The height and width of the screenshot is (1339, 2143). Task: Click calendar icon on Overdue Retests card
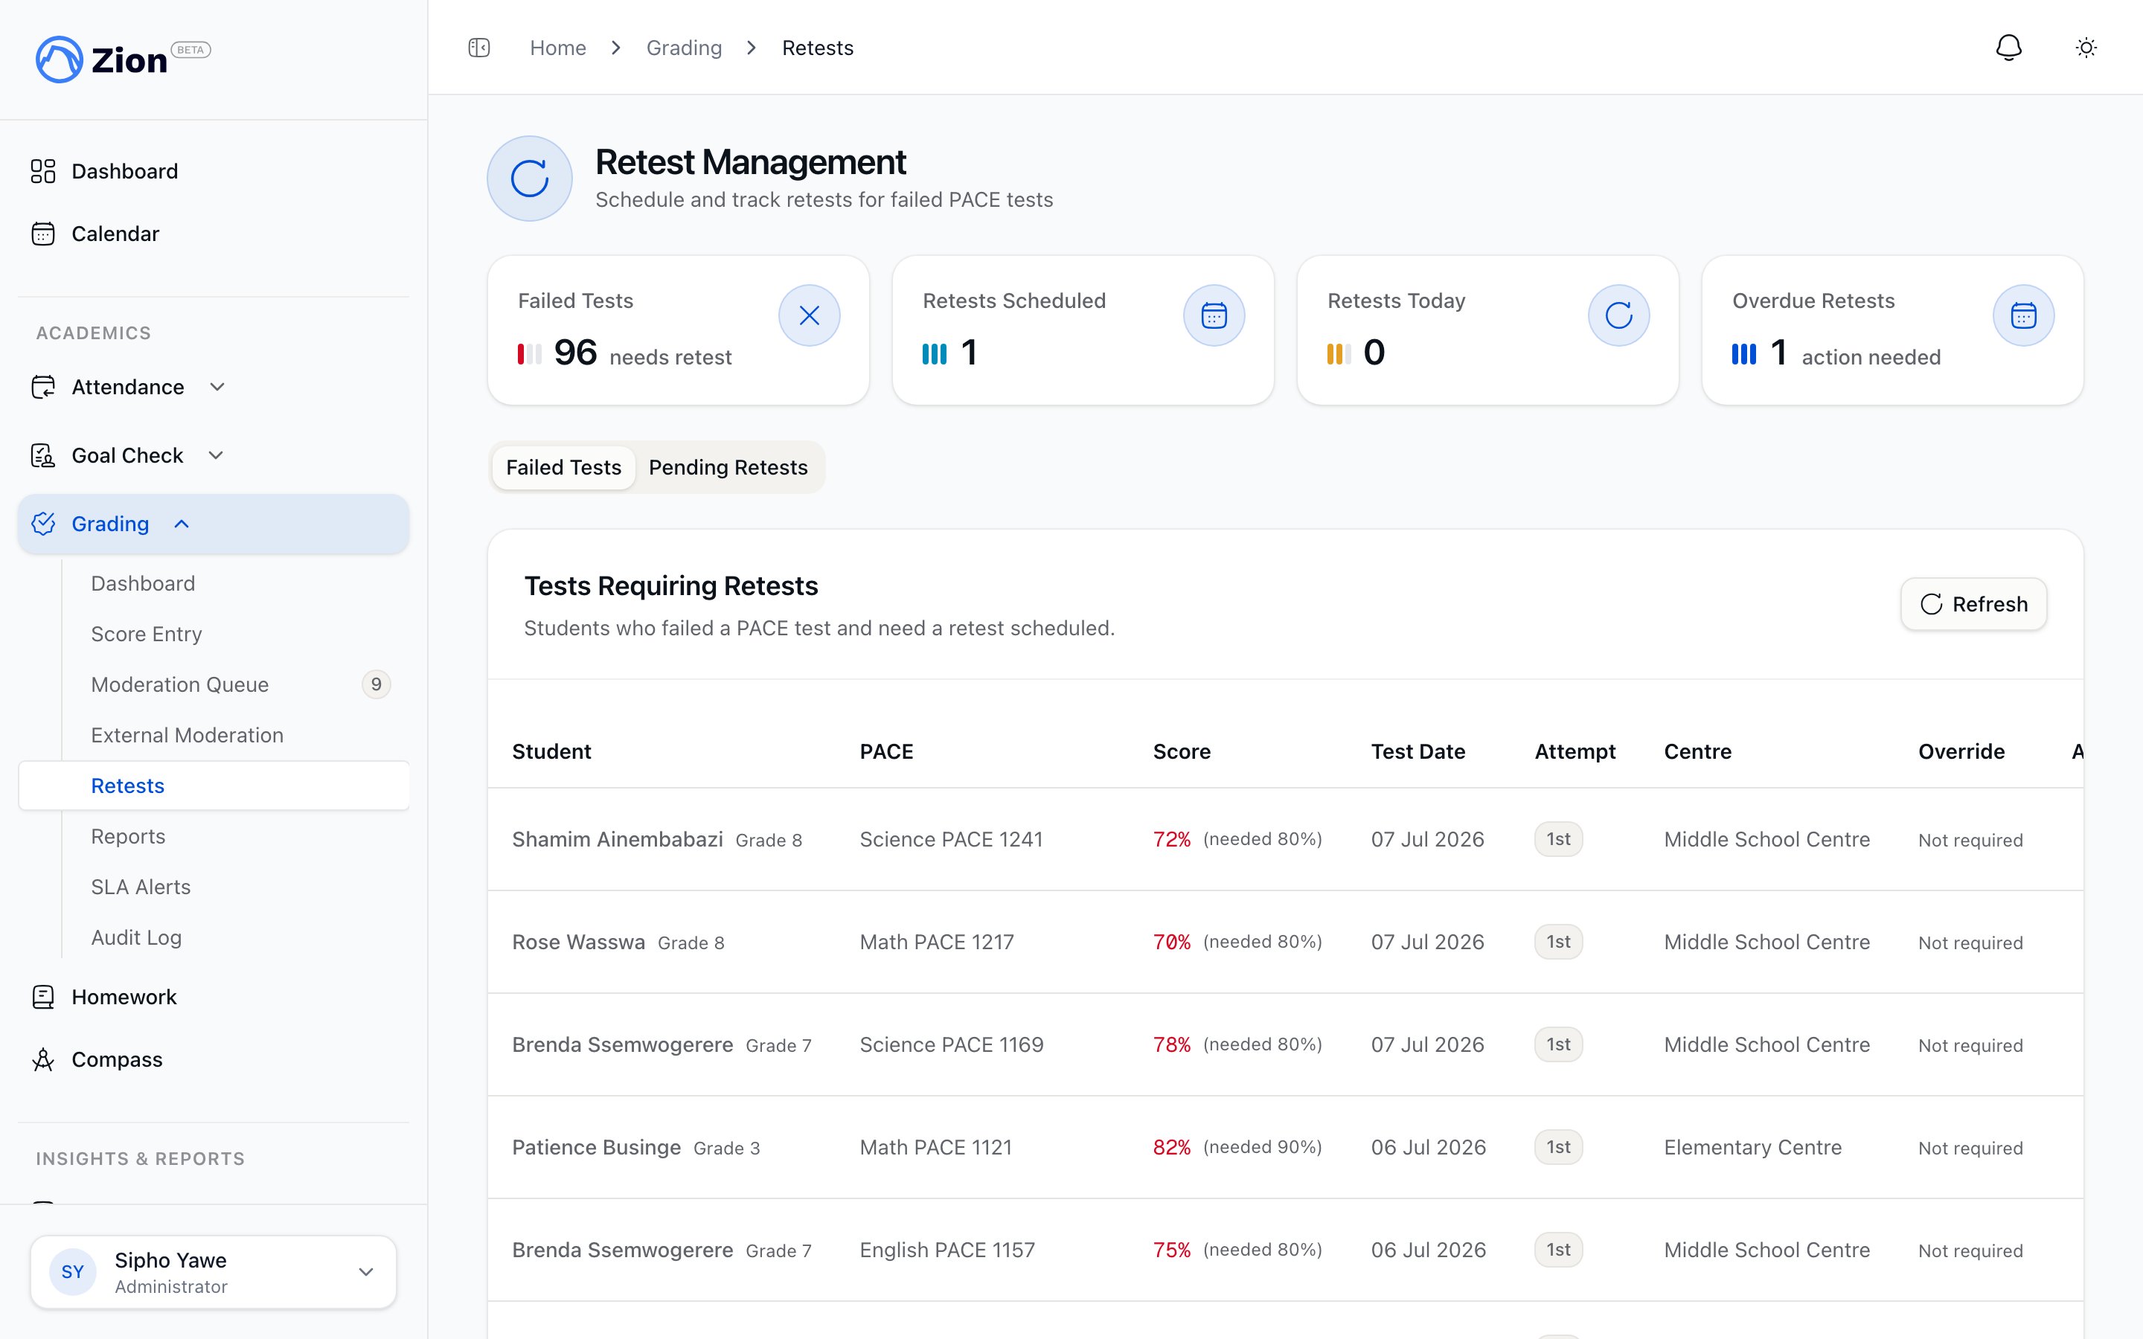click(2023, 315)
